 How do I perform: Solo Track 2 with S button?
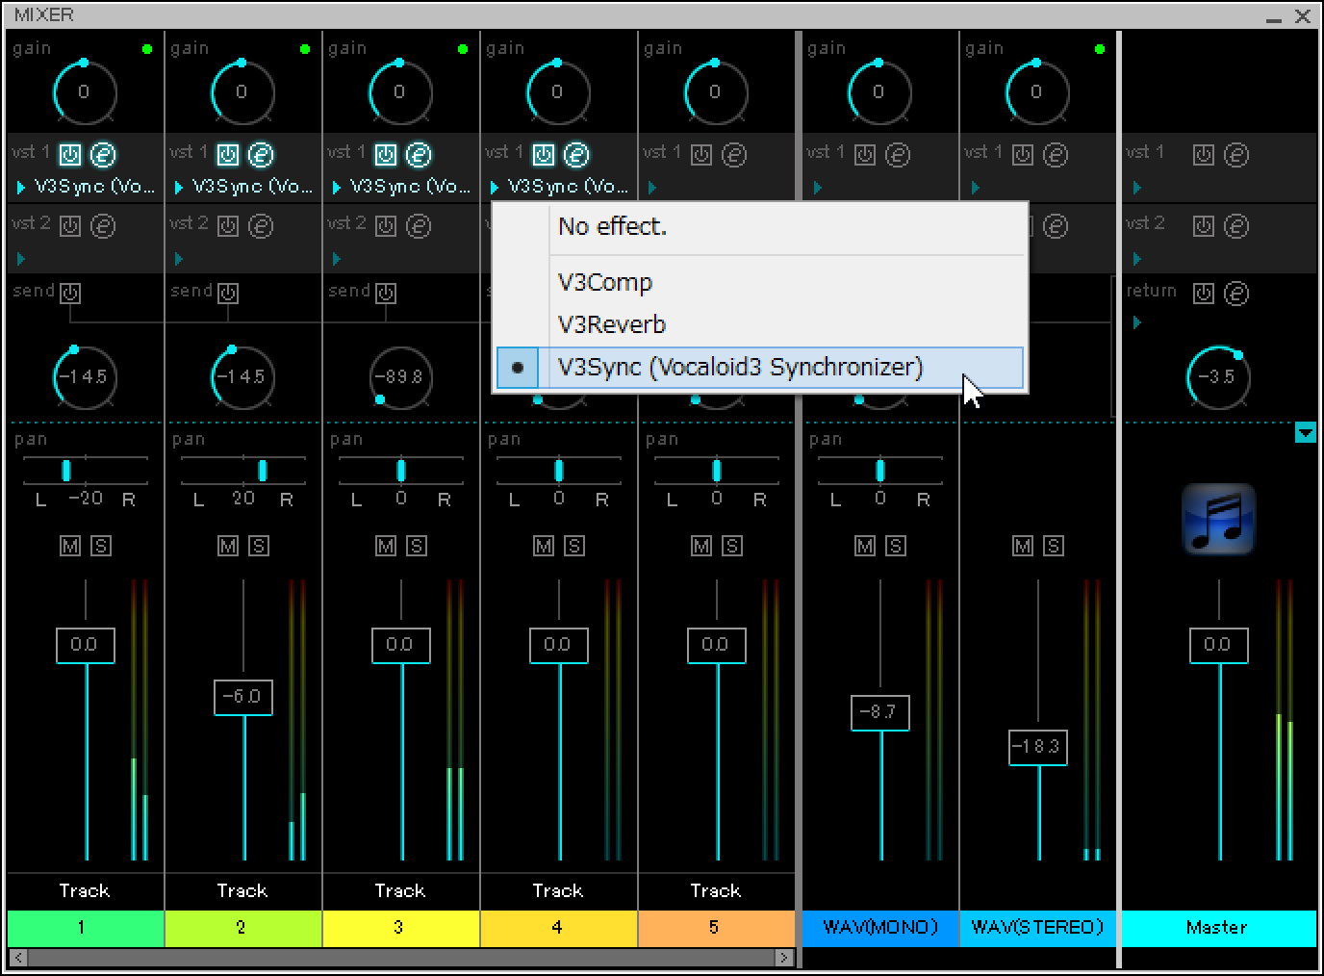(259, 546)
